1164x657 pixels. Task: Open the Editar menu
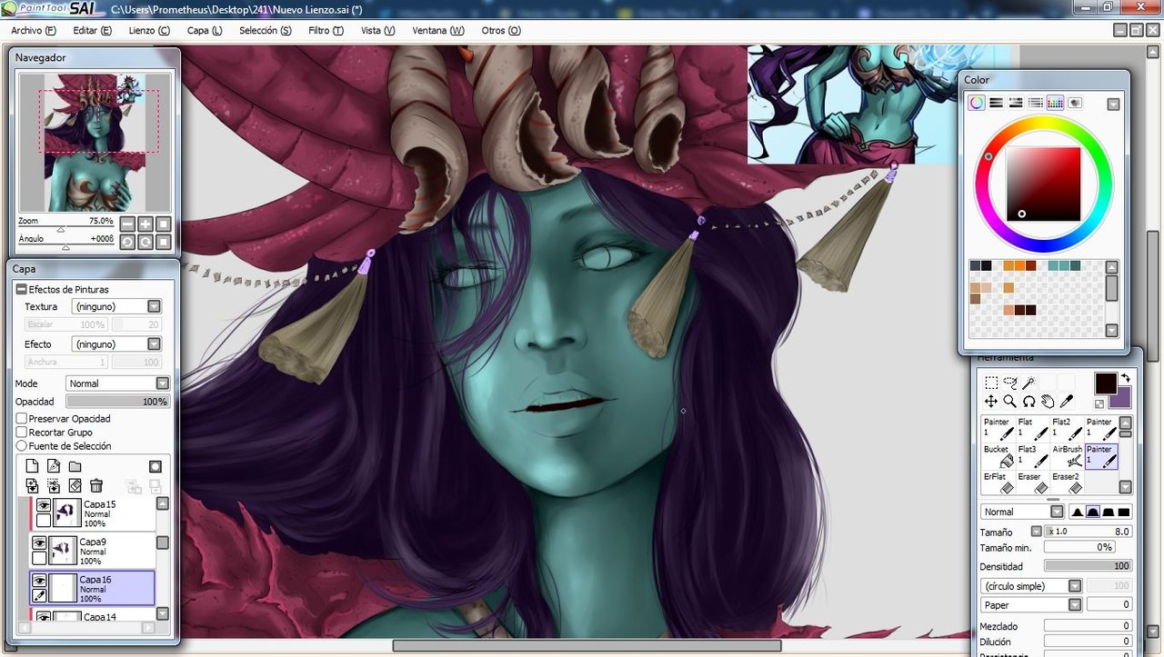92,30
